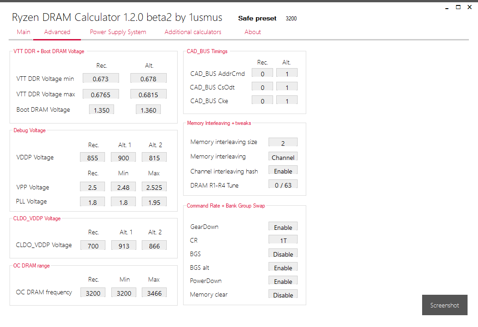This screenshot has width=478, height=327.
Task: Select GearDown Enable value
Action: point(283,227)
